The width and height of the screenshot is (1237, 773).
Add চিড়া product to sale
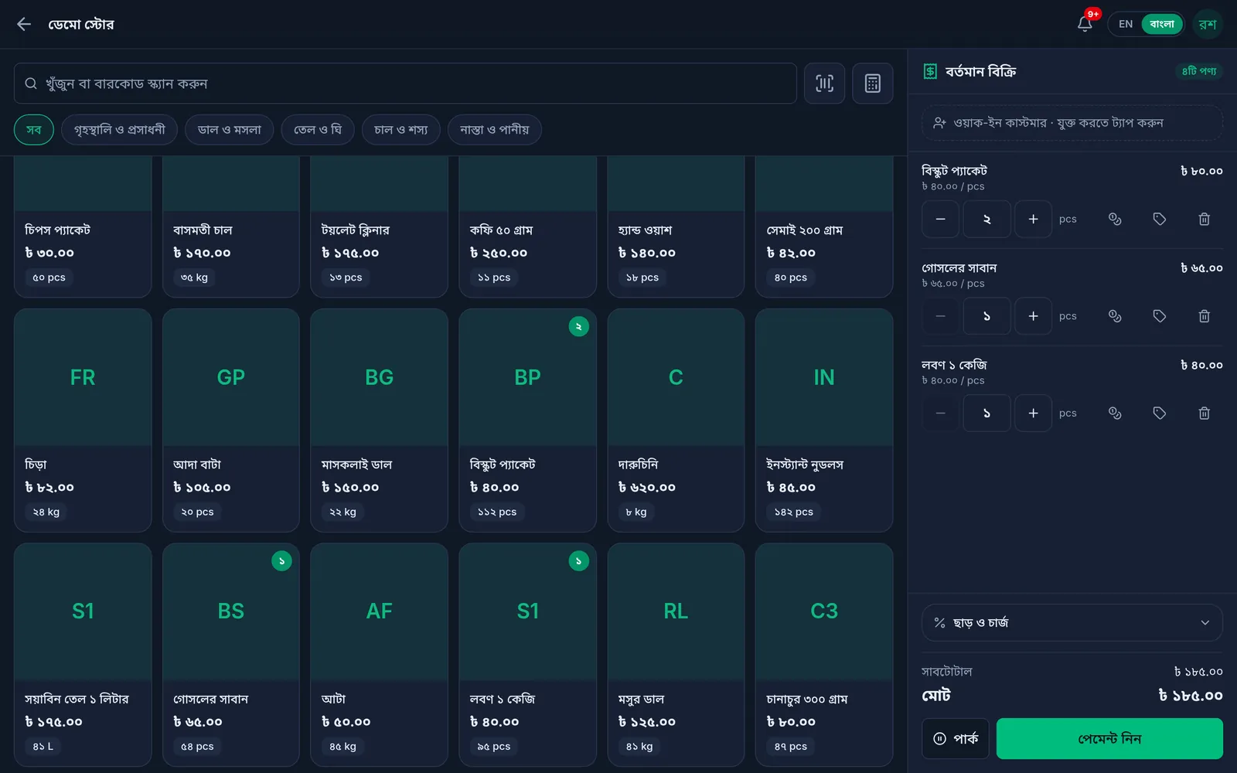click(x=83, y=421)
